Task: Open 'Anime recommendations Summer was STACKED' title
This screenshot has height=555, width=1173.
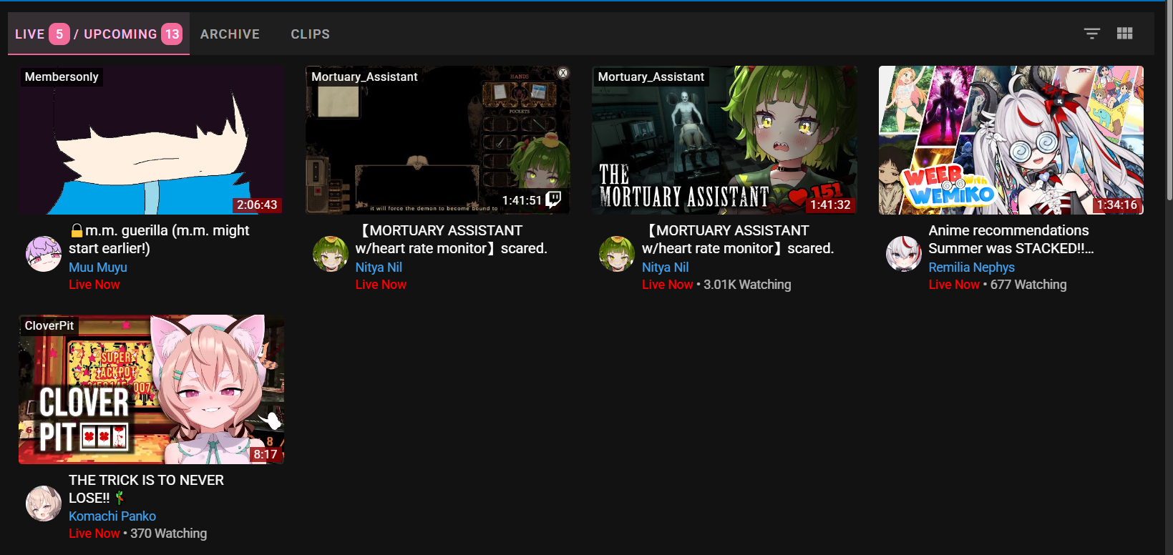Action: pos(1011,240)
